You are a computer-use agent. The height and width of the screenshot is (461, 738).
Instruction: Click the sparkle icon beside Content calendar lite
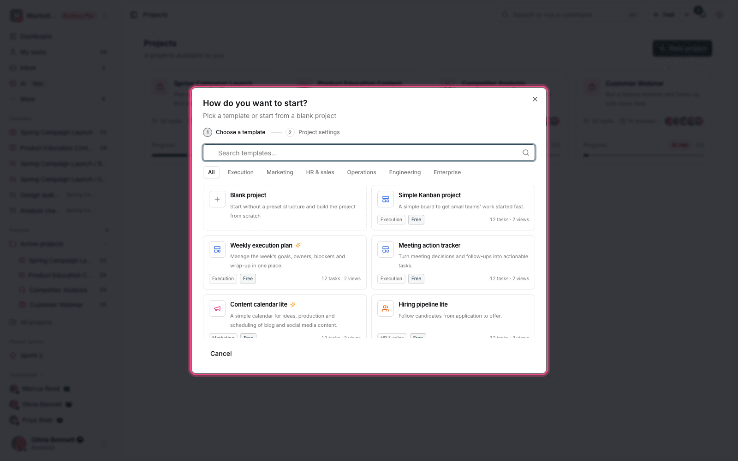(x=293, y=305)
